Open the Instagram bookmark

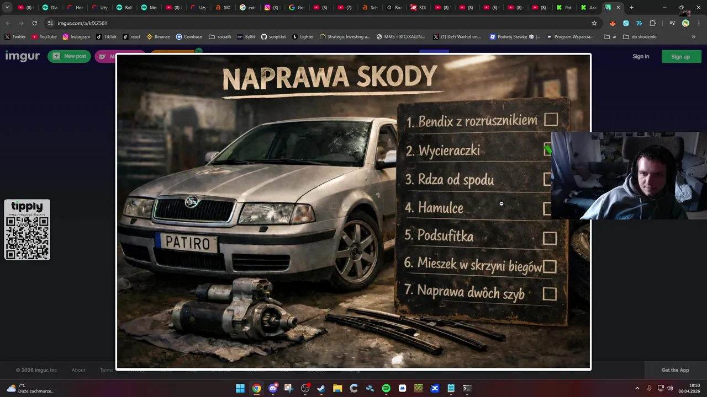coord(76,36)
